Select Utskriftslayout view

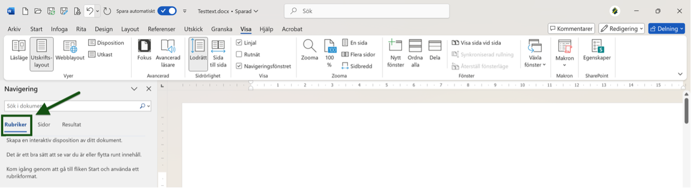tap(42, 53)
